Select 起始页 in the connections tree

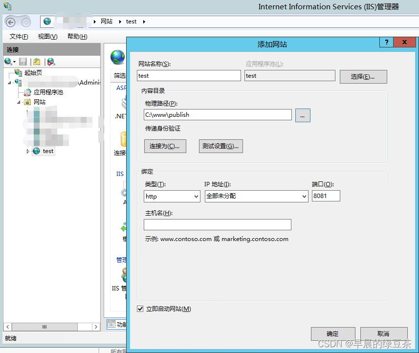pyautogui.click(x=34, y=72)
